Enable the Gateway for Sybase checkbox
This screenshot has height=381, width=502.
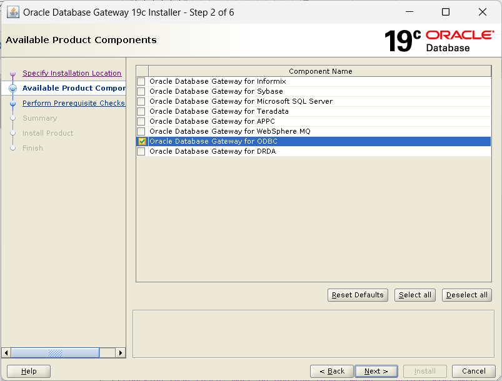point(141,91)
